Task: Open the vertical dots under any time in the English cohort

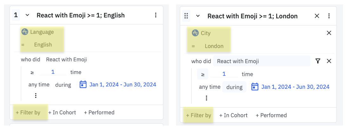Action: coord(36,95)
